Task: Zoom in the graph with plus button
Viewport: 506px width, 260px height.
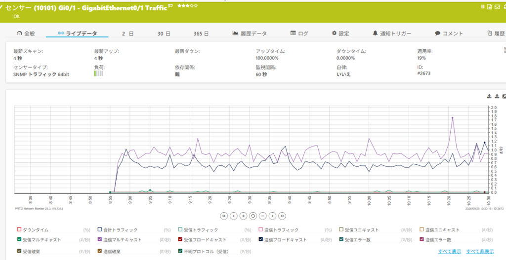Action: coord(243,216)
